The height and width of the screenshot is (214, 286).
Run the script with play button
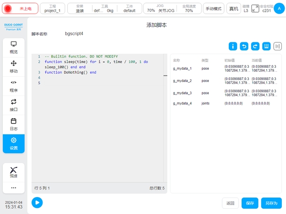[37, 202]
